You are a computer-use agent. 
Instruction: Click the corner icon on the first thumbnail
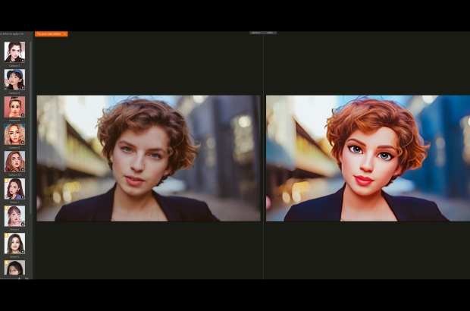[22, 60]
